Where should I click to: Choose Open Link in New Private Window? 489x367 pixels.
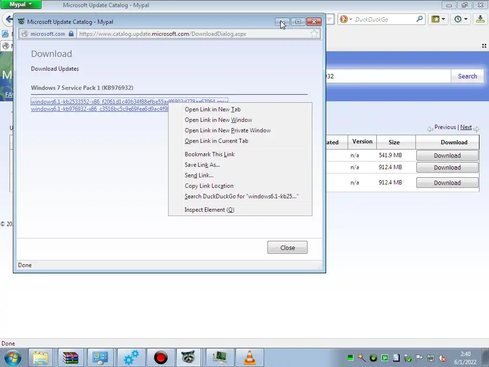(240, 130)
